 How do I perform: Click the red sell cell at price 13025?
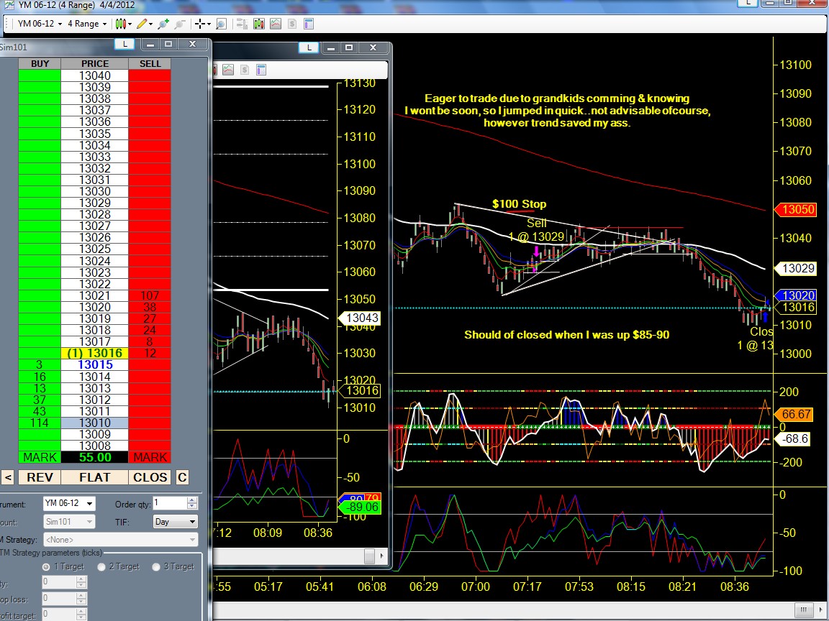150,249
